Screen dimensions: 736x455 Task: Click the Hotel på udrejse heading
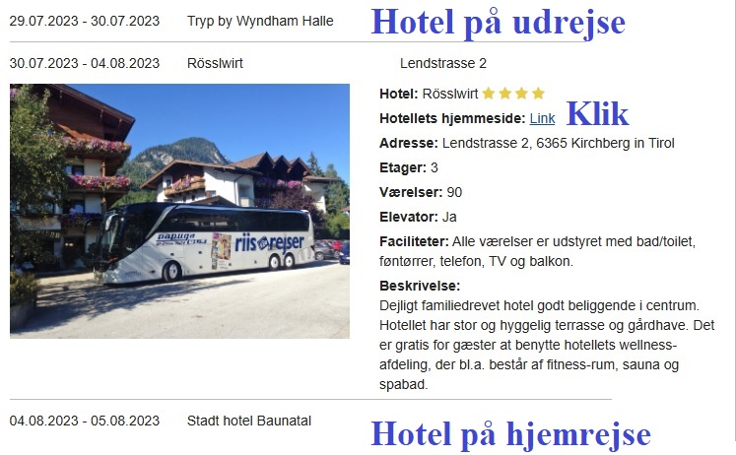[x=498, y=23]
